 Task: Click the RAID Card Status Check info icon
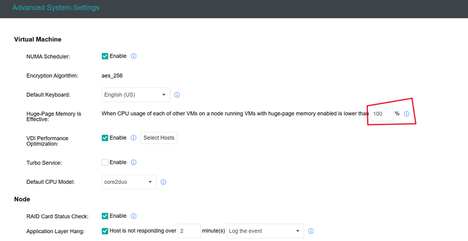tap(133, 216)
